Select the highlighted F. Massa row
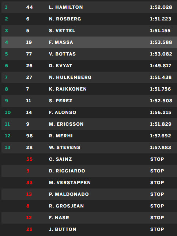This screenshot has width=177, height=236. [x=89, y=42]
